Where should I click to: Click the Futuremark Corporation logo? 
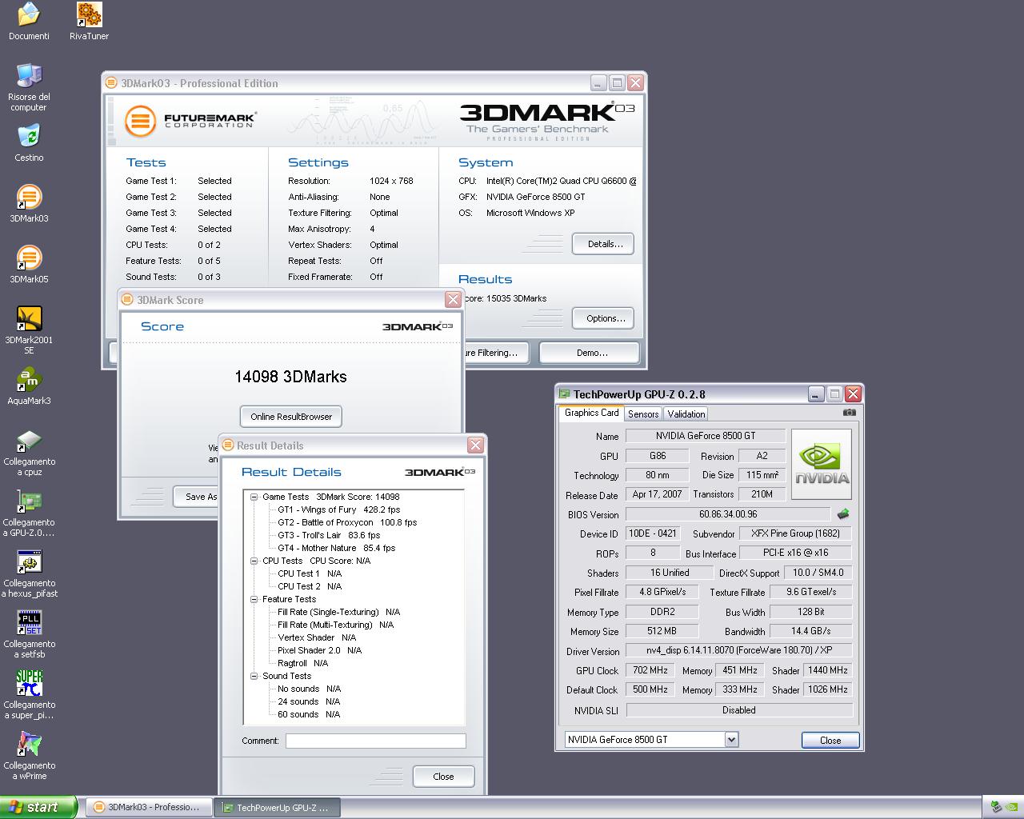[x=191, y=121]
